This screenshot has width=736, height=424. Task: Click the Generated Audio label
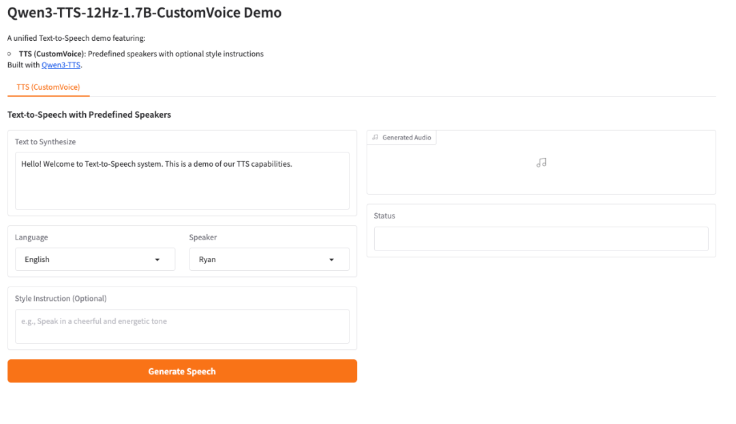(406, 137)
